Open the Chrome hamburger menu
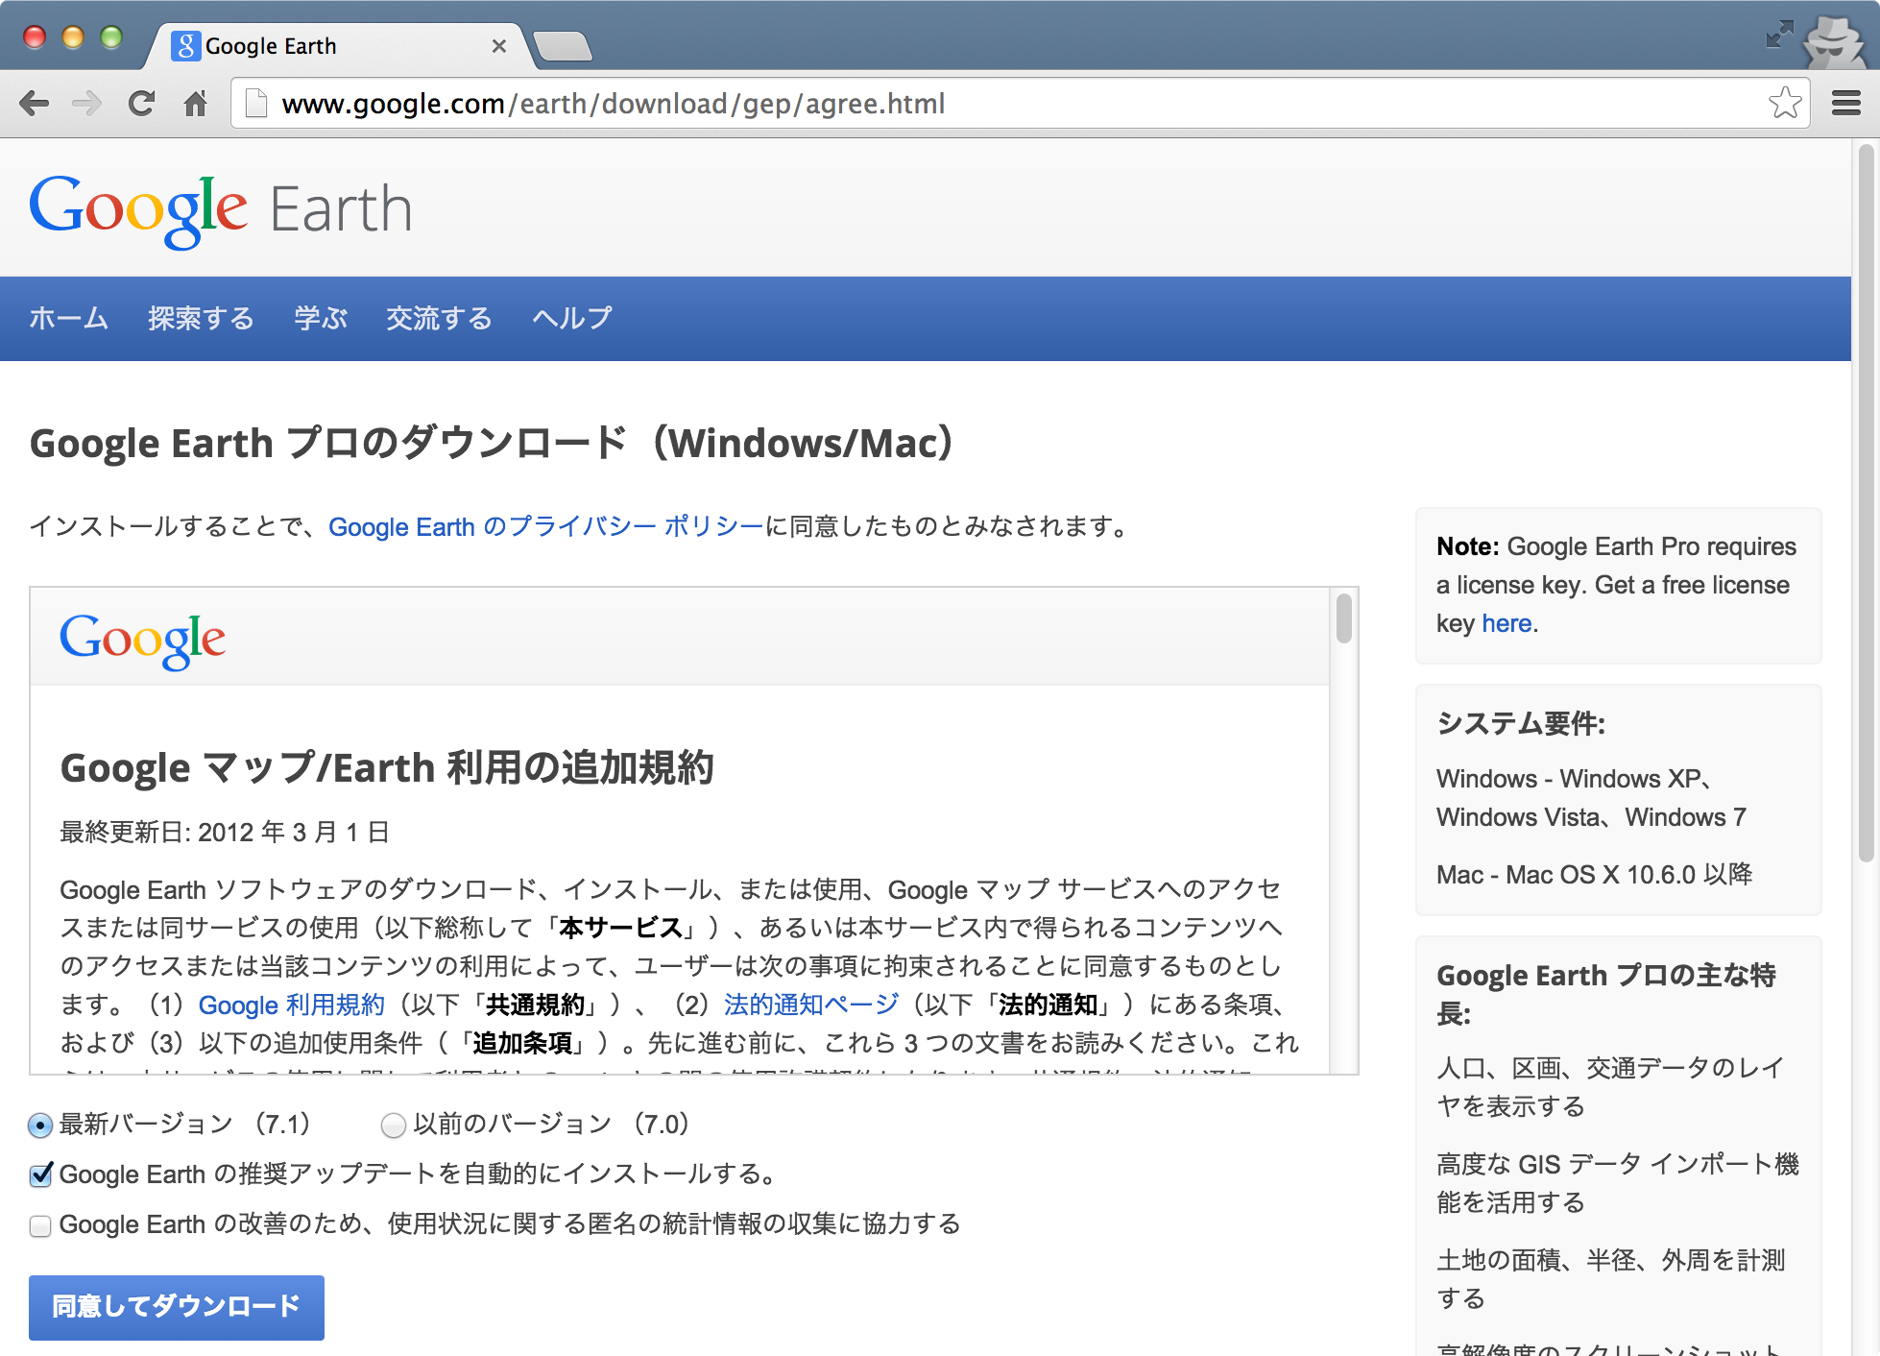 pos(1845,103)
